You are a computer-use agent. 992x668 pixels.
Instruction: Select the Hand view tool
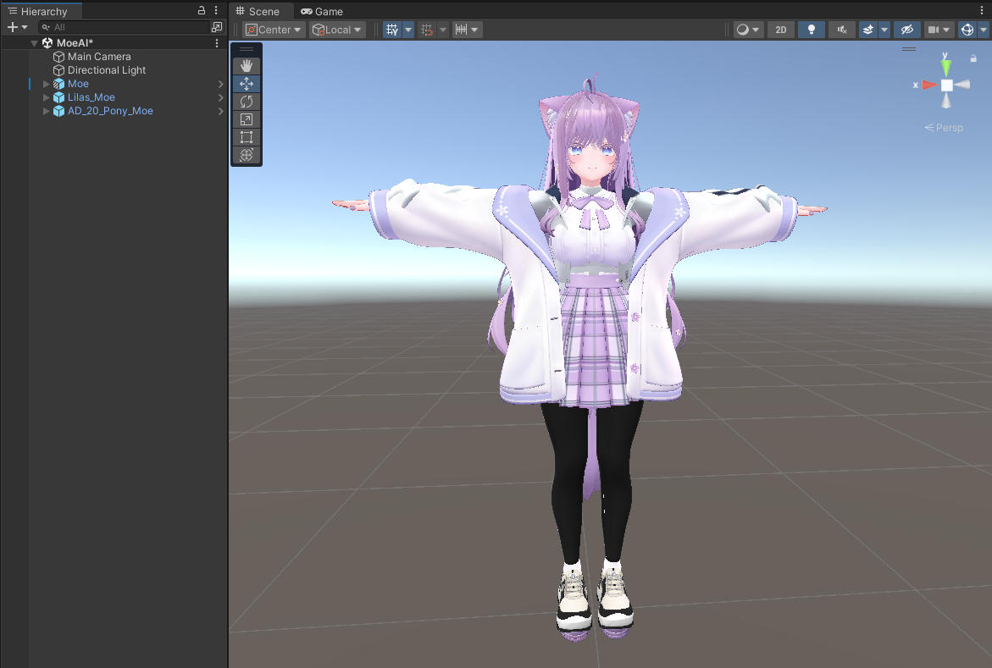pos(247,66)
